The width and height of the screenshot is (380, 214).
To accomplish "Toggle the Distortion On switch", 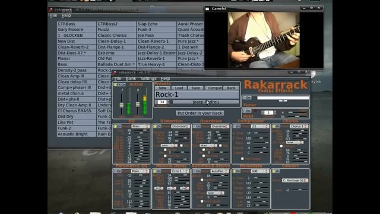I will [158, 127].
